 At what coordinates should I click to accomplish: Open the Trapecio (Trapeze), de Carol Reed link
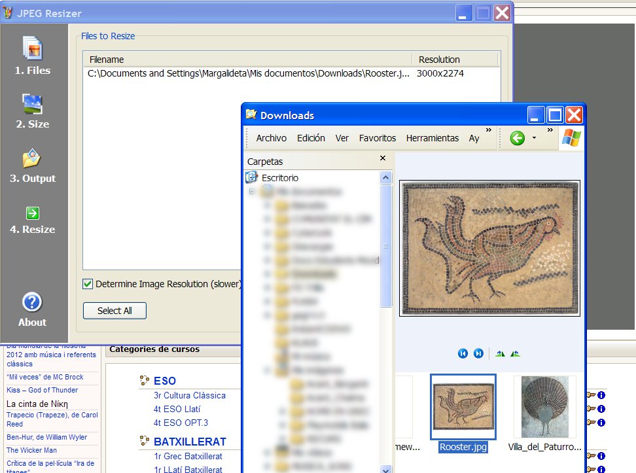click(52, 419)
